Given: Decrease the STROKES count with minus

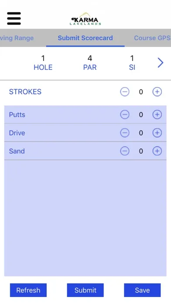Looking at the screenshot, I should click(x=125, y=92).
